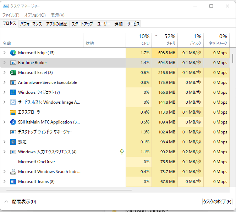Switch to the パフォーマンス tab
The height and width of the screenshot is (212, 236).
coord(31,24)
